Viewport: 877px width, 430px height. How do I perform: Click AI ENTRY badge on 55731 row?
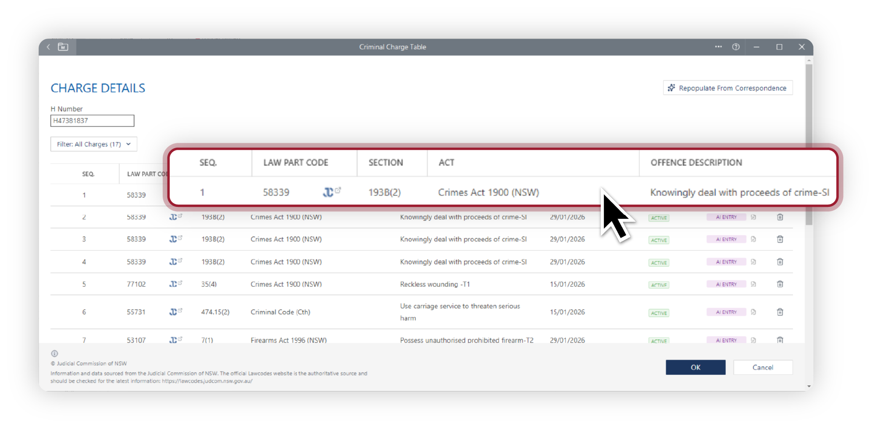coord(726,312)
